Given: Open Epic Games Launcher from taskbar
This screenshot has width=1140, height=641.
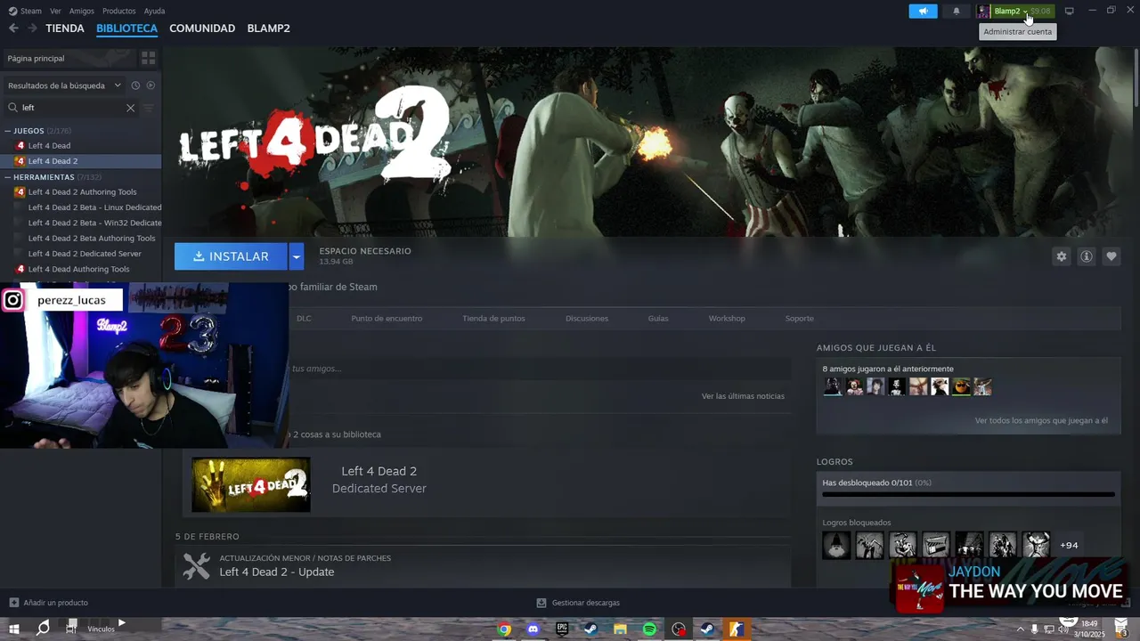Looking at the screenshot, I should 562,629.
